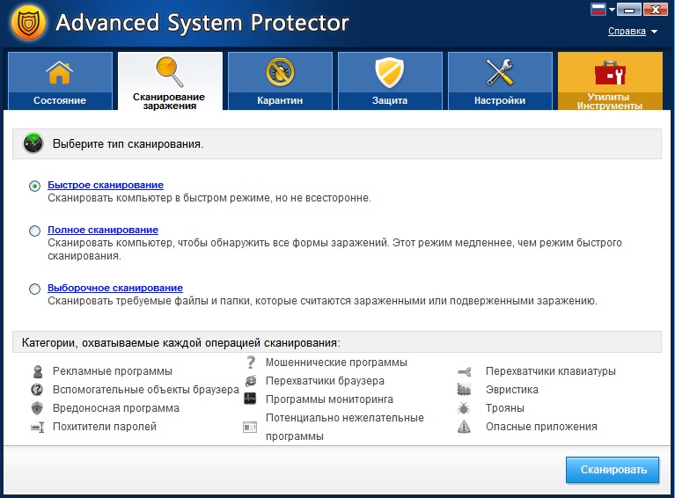Image resolution: width=675 pixels, height=498 pixels.
Task: Click the Похитители паролей icon
Action: tap(37, 427)
